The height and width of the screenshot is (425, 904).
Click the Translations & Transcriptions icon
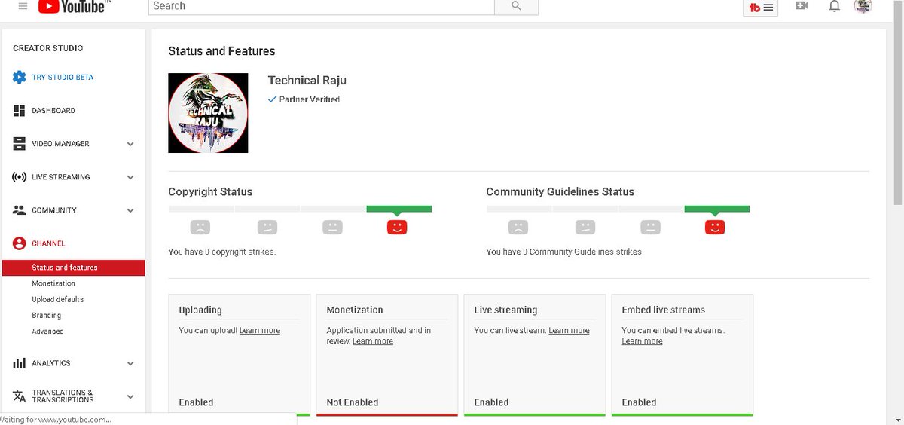(20, 396)
